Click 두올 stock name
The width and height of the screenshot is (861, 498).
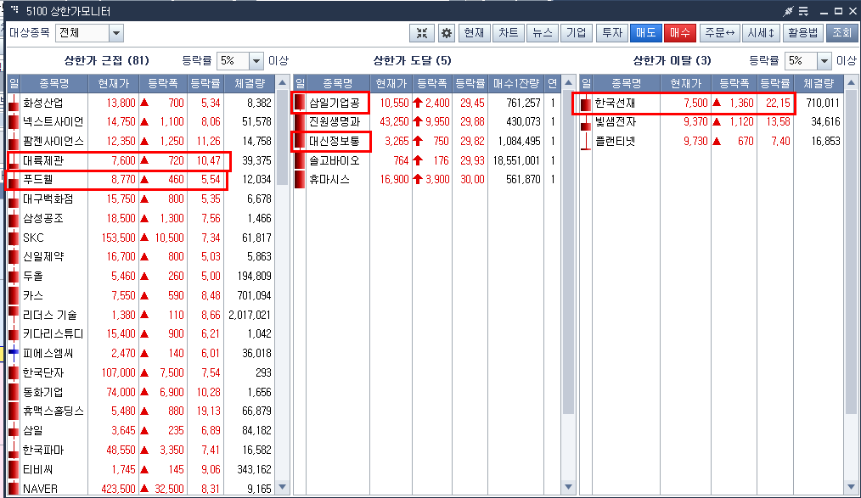(32, 277)
